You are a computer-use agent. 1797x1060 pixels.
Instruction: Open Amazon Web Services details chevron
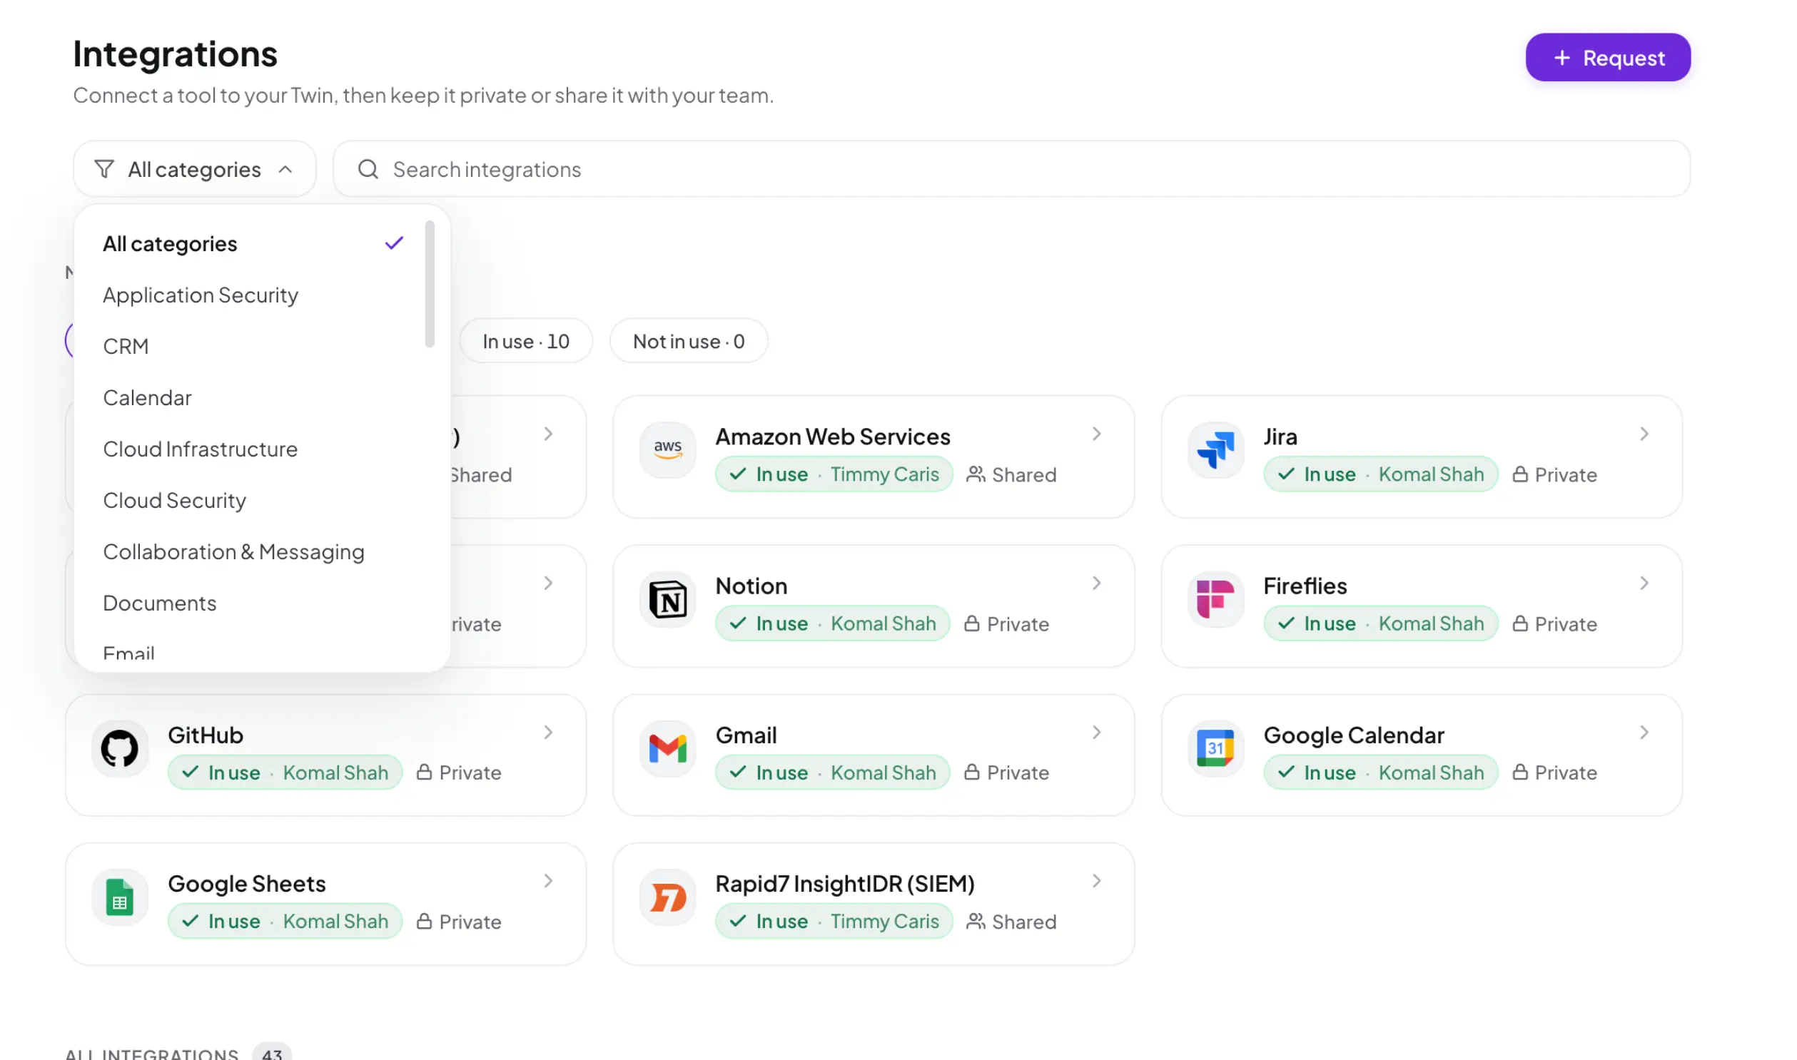tap(1096, 434)
